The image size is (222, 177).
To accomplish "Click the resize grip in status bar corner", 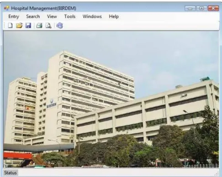I will coord(217,174).
